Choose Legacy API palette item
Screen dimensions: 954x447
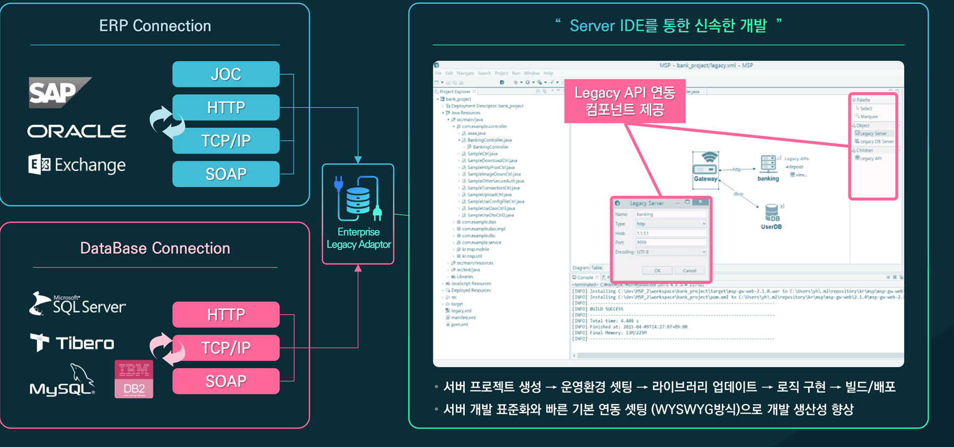click(868, 158)
